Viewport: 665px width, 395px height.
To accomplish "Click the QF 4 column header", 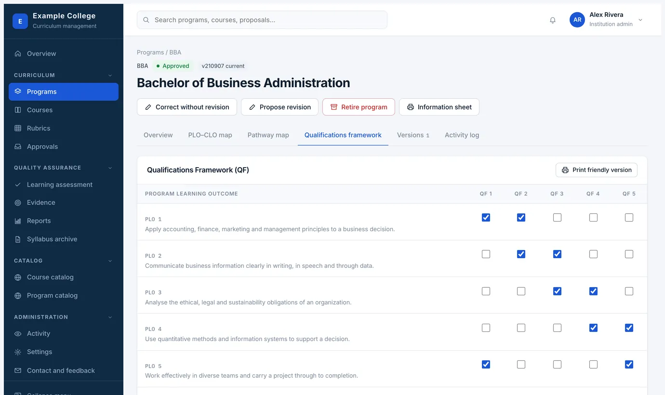I will coord(593,194).
